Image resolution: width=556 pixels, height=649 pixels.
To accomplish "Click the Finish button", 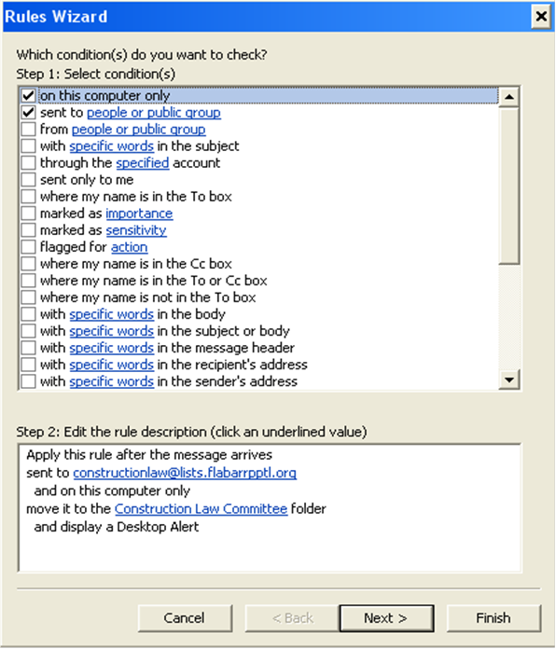I will [493, 618].
